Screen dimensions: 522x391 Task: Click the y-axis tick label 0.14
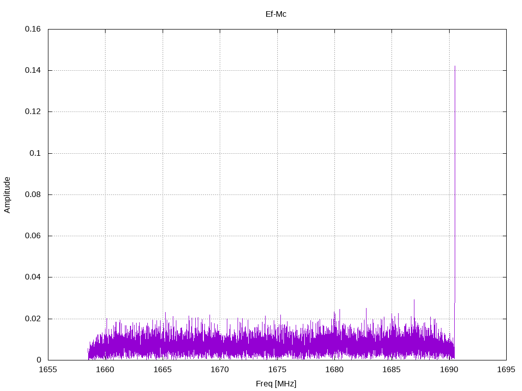pos(33,70)
